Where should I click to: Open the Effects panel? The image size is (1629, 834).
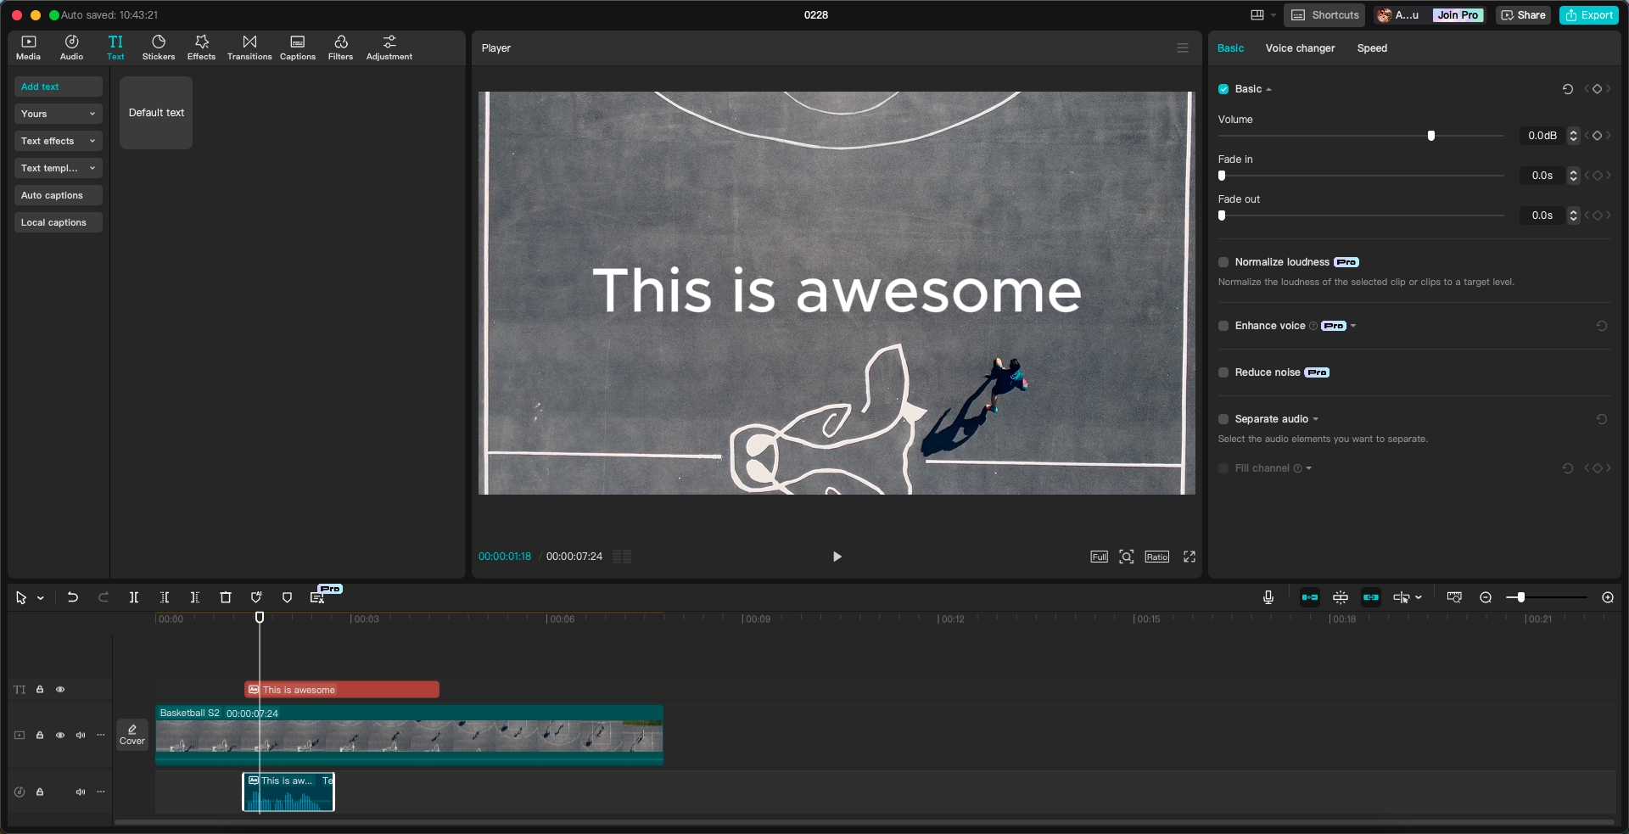[x=201, y=48]
